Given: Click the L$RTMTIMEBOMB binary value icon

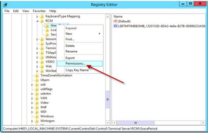Looking at the screenshot, I should click(x=115, y=26).
